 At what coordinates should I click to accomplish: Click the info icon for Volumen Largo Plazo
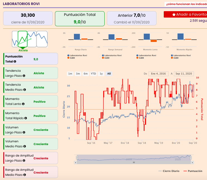(24, 132)
